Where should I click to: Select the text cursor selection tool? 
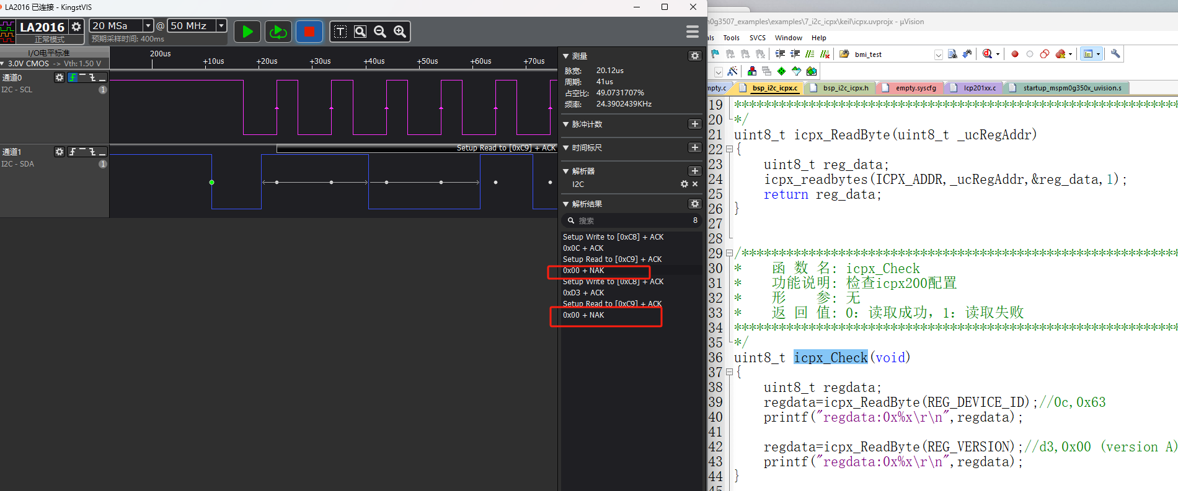coord(340,32)
